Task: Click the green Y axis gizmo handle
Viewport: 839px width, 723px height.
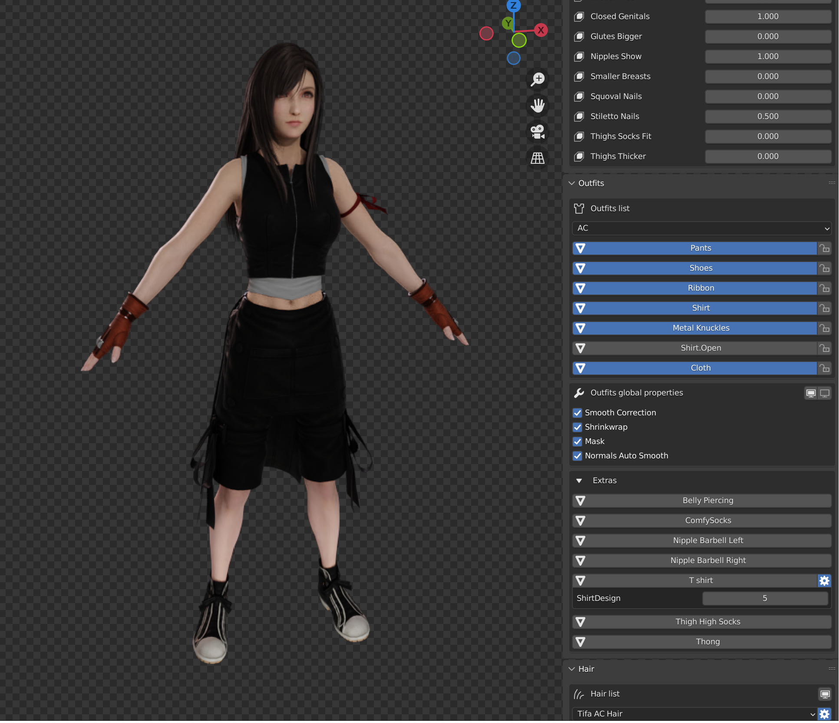Action: (x=508, y=23)
